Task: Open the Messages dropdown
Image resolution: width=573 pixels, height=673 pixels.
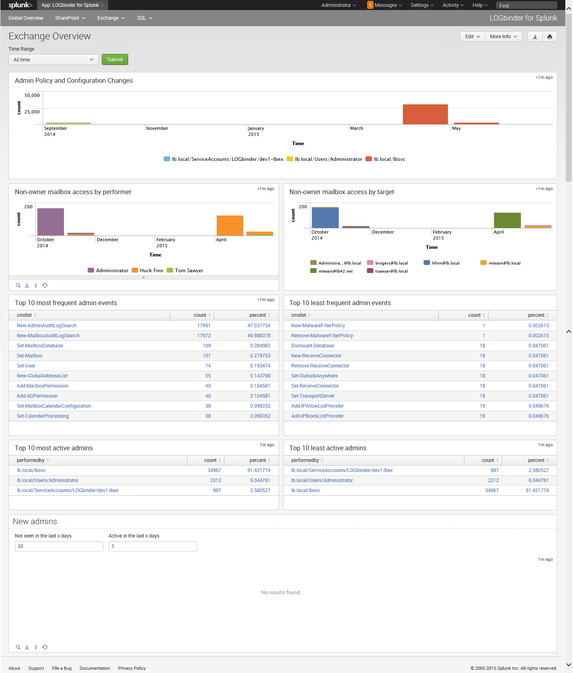Action: (388, 5)
